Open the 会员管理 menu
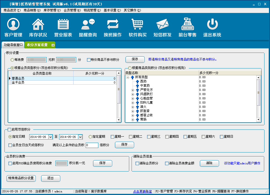Screen dimensions: 270x195 (x=72, y=10)
